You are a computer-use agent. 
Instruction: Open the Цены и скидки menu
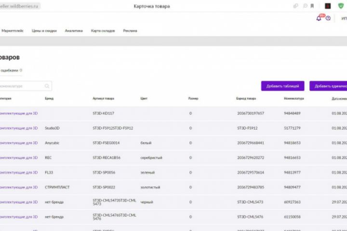coord(44,30)
